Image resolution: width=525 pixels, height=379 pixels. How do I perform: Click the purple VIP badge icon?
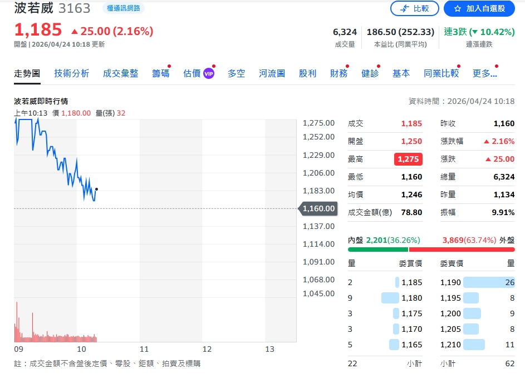click(209, 74)
